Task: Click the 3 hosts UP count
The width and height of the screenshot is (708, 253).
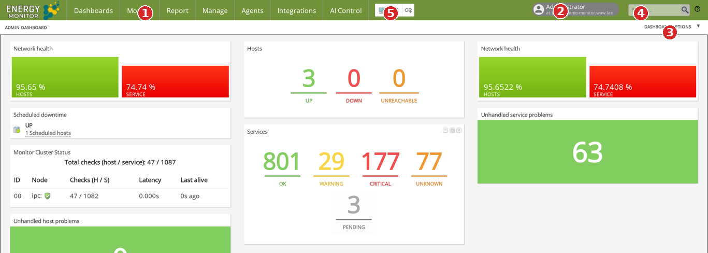Action: (x=309, y=79)
